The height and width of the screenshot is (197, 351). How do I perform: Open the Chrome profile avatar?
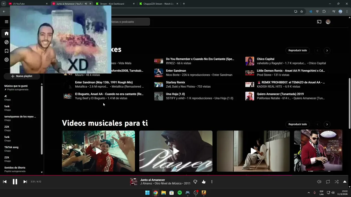point(340,11)
